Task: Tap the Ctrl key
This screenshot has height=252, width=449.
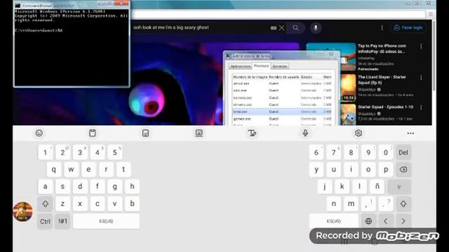Action: [x=45, y=221]
